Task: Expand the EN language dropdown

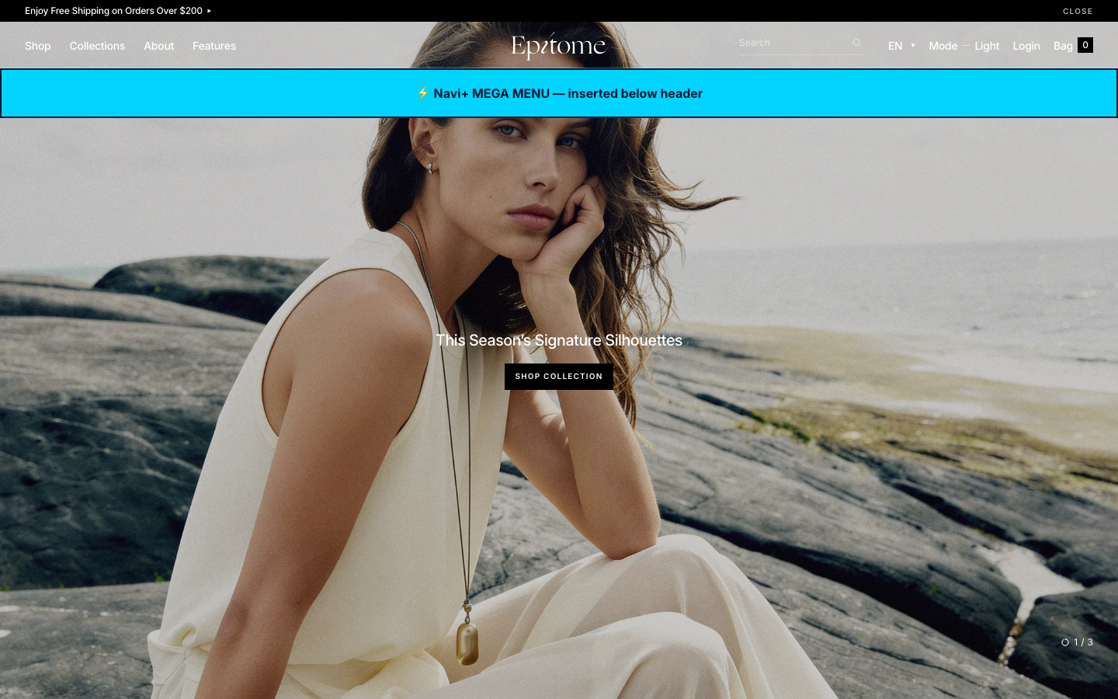Action: pos(901,46)
